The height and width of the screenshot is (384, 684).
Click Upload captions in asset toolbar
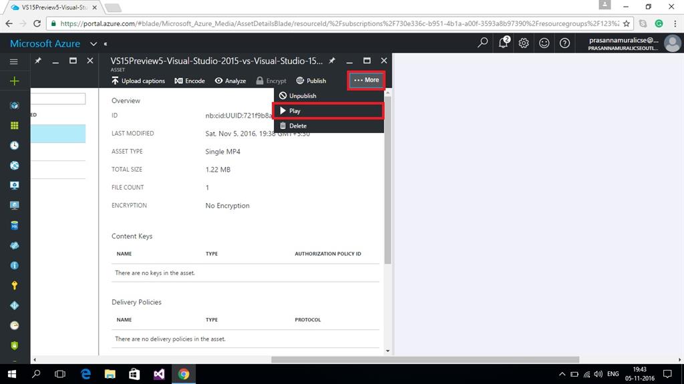[x=138, y=81]
